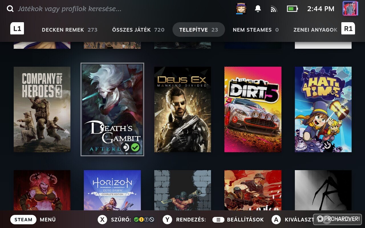Click the wireless signal icon

tap(274, 9)
